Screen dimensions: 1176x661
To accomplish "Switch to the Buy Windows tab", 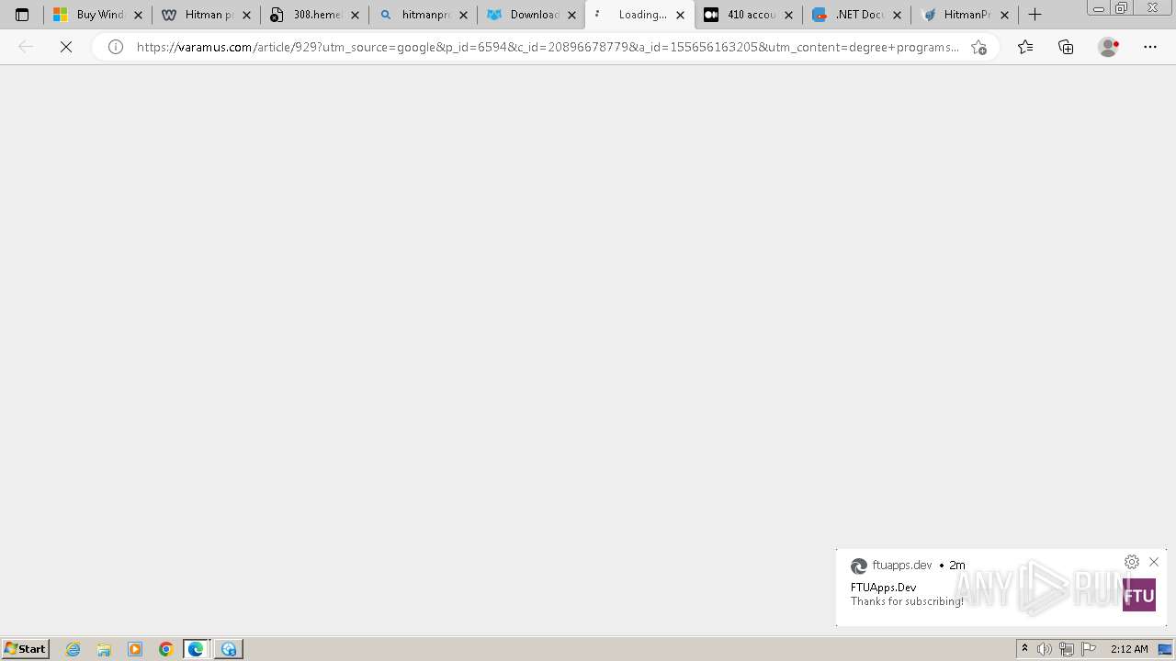I will pos(96,15).
